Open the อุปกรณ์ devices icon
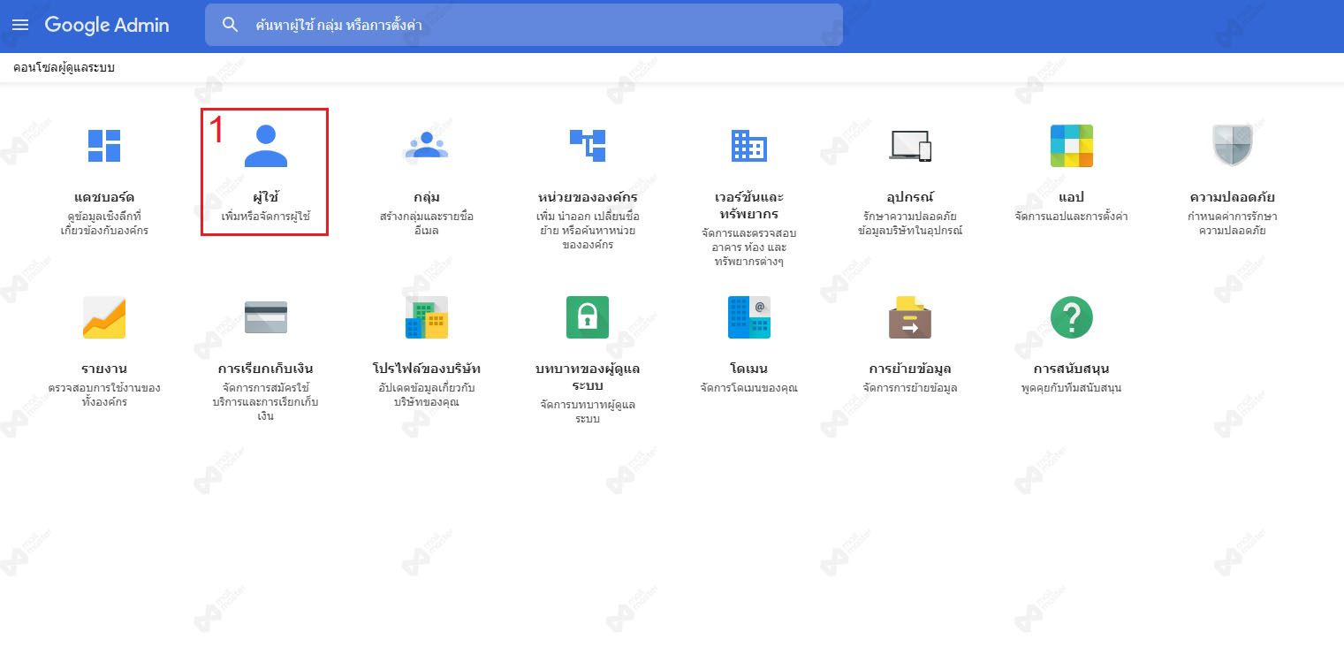The height and width of the screenshot is (647, 1344). click(x=910, y=146)
